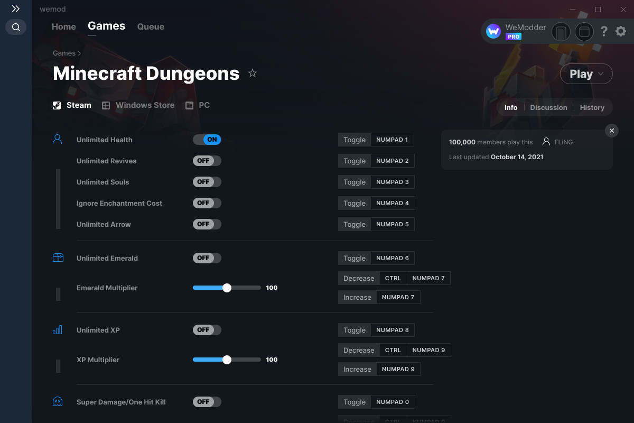Click the XP Multiplier slider handle

[227, 360]
